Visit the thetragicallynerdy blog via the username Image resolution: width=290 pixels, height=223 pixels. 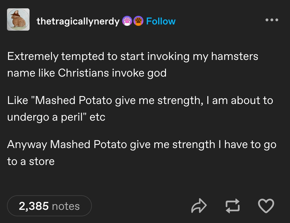78,21
